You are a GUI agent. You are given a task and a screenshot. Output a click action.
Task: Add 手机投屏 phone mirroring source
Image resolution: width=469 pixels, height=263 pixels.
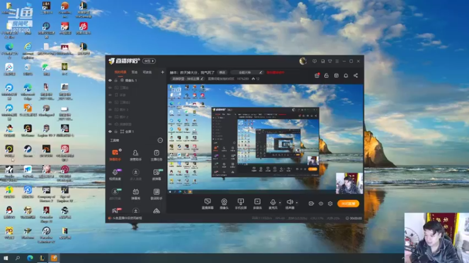pyautogui.click(x=240, y=203)
